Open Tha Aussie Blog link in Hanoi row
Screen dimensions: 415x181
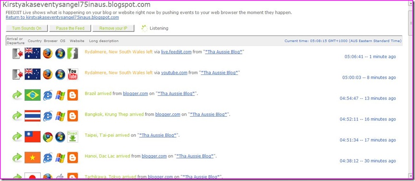[x=195, y=156]
